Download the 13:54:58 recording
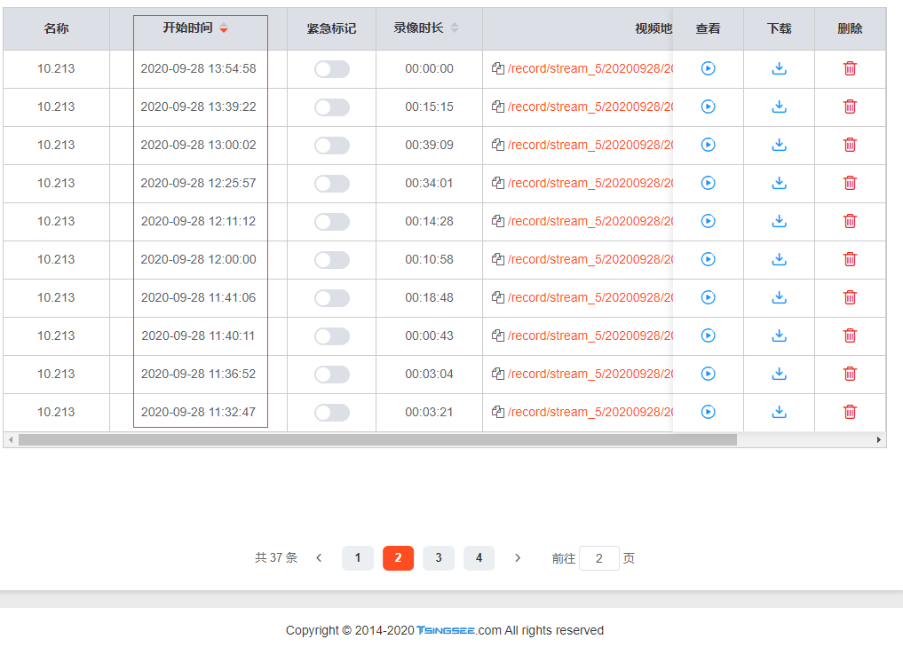This screenshot has width=903, height=647. (x=779, y=68)
